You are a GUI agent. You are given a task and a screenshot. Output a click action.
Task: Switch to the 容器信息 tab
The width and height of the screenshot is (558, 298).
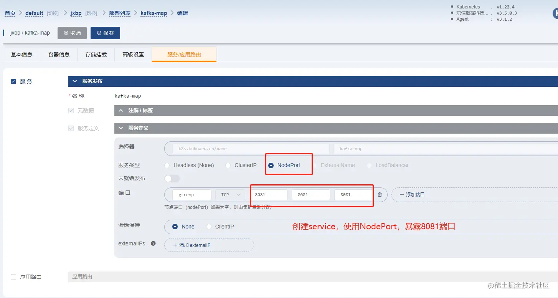(x=59, y=55)
